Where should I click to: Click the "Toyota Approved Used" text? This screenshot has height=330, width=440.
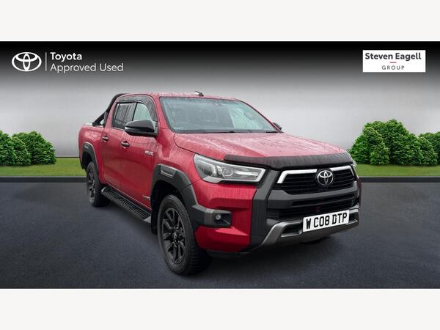point(87,62)
